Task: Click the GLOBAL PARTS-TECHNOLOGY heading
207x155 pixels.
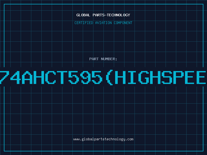Action: [x=103, y=15]
